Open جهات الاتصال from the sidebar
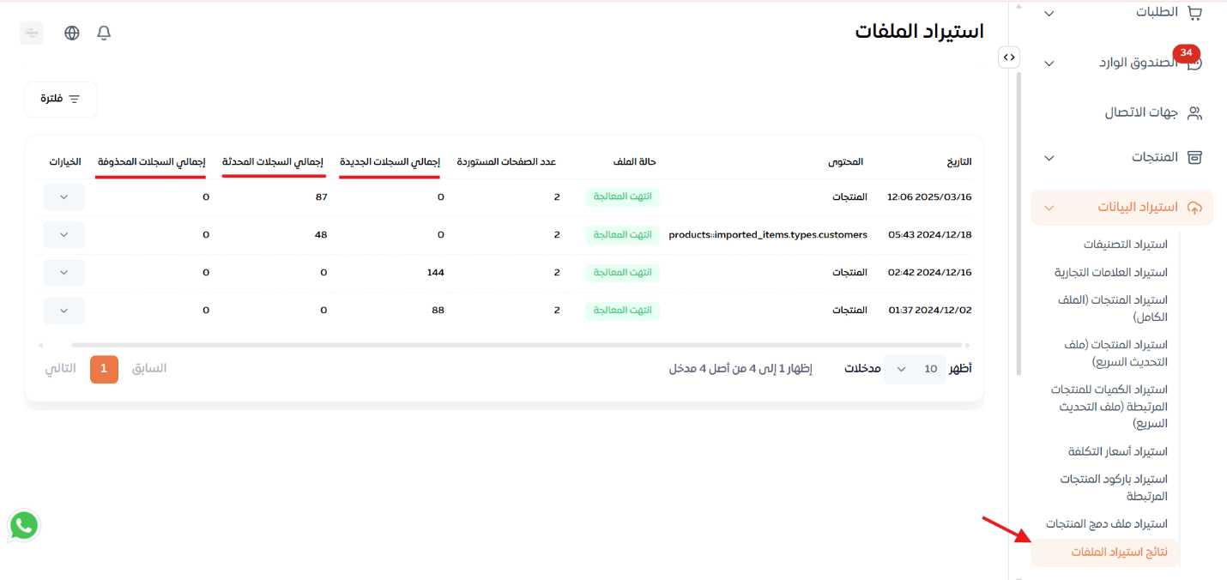This screenshot has height=580, width=1227. click(1141, 112)
